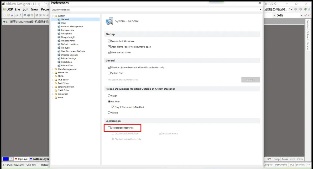Click the Preferences magnifier icon beside System – General

click(x=109, y=21)
